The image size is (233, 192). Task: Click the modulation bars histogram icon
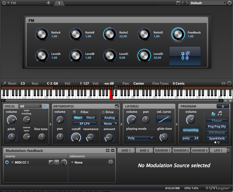[x=57, y=162]
